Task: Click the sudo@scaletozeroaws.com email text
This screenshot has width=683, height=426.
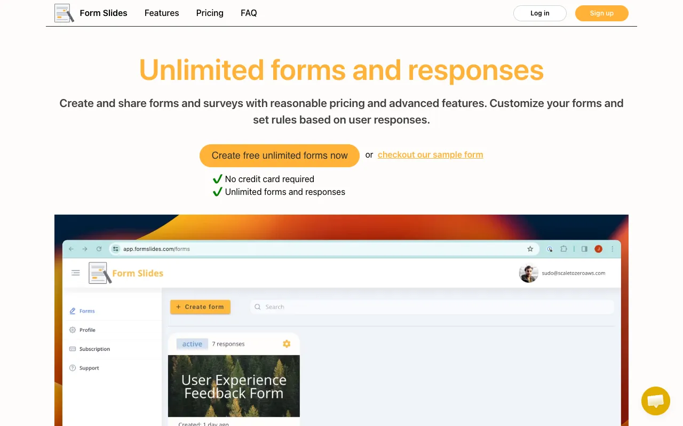Action: (x=574, y=273)
